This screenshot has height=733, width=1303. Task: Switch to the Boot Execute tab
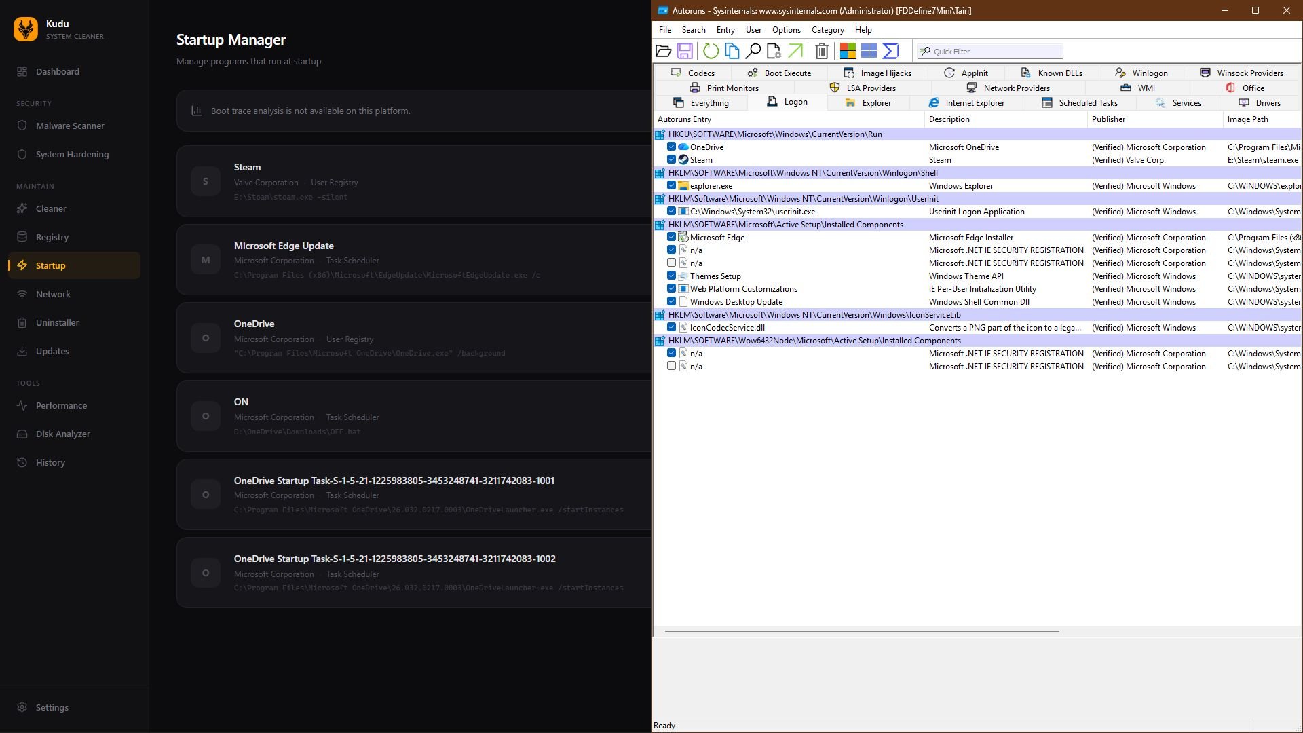pyautogui.click(x=778, y=73)
